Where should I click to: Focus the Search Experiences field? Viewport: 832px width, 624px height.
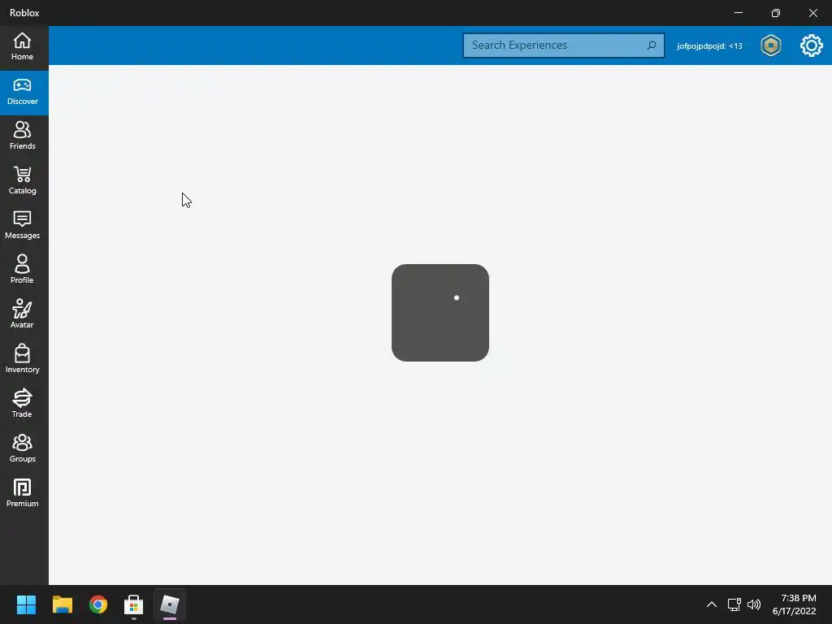click(x=564, y=45)
